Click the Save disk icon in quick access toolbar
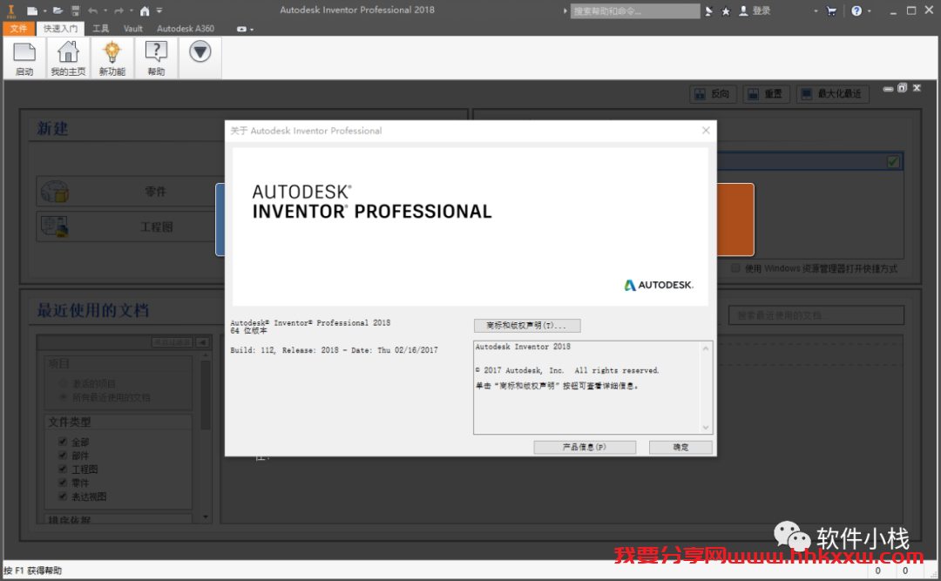Image resolution: width=941 pixels, height=581 pixels. 76,10
